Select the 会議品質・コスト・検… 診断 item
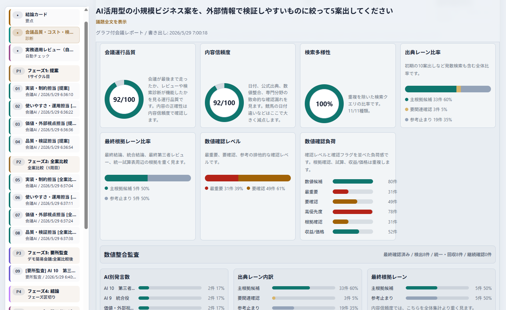This screenshot has height=310, width=506. [44, 35]
